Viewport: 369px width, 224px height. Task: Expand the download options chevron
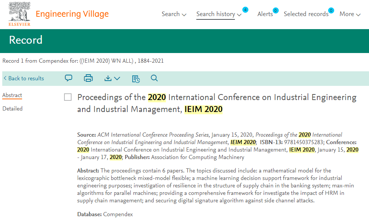(x=117, y=78)
